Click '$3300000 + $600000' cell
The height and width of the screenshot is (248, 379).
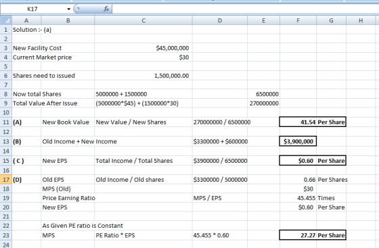coord(221,141)
